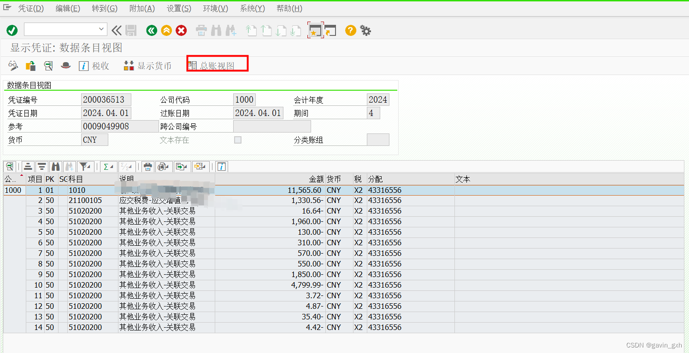The image size is (689, 353).
Task: Click the Help question mark icon
Action: click(350, 30)
